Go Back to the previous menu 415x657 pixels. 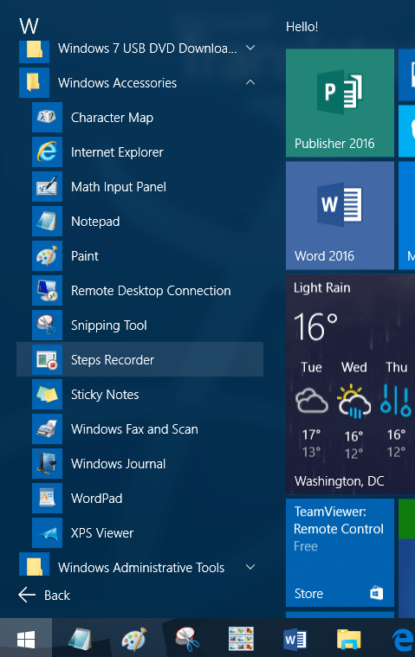[x=44, y=595]
